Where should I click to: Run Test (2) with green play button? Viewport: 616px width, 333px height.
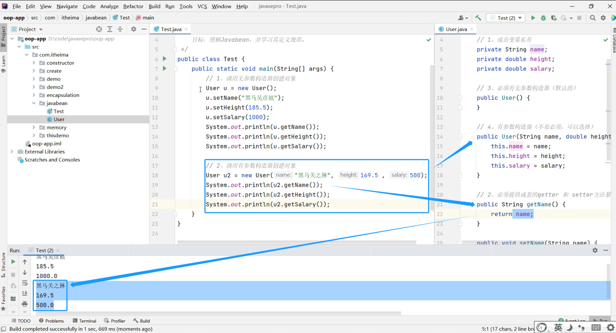coord(533,18)
